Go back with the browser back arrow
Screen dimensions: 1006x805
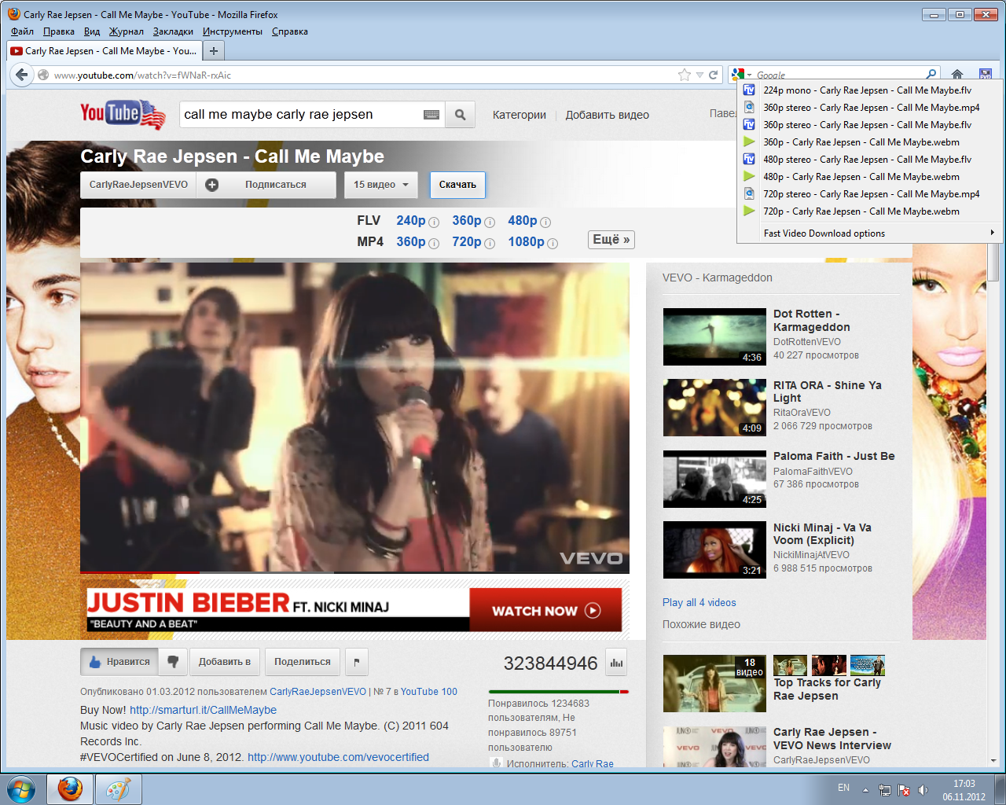[x=21, y=75]
